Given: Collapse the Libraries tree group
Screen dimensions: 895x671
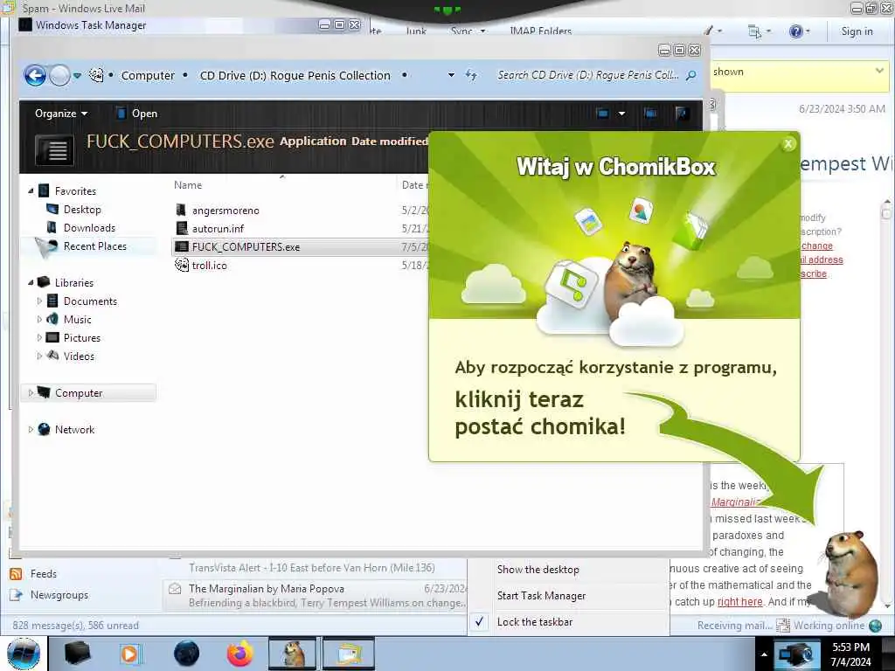Looking at the screenshot, I should [31, 282].
